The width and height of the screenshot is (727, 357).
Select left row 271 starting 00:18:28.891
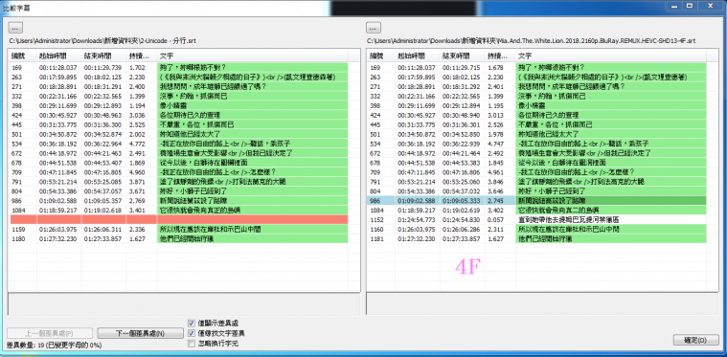coord(178,86)
